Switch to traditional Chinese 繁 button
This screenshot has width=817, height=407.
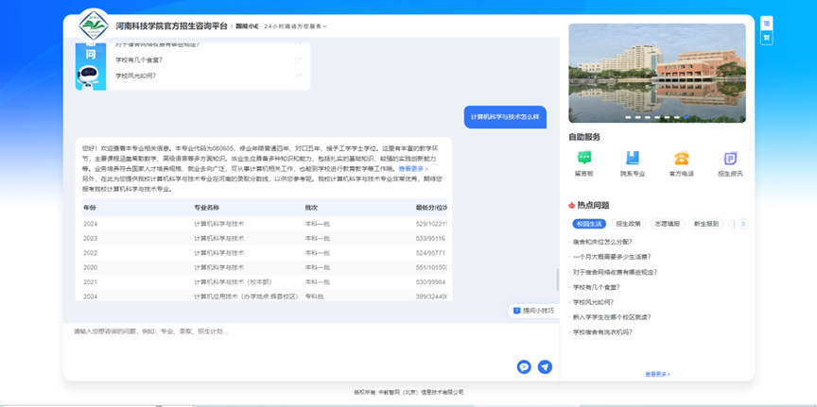(767, 38)
